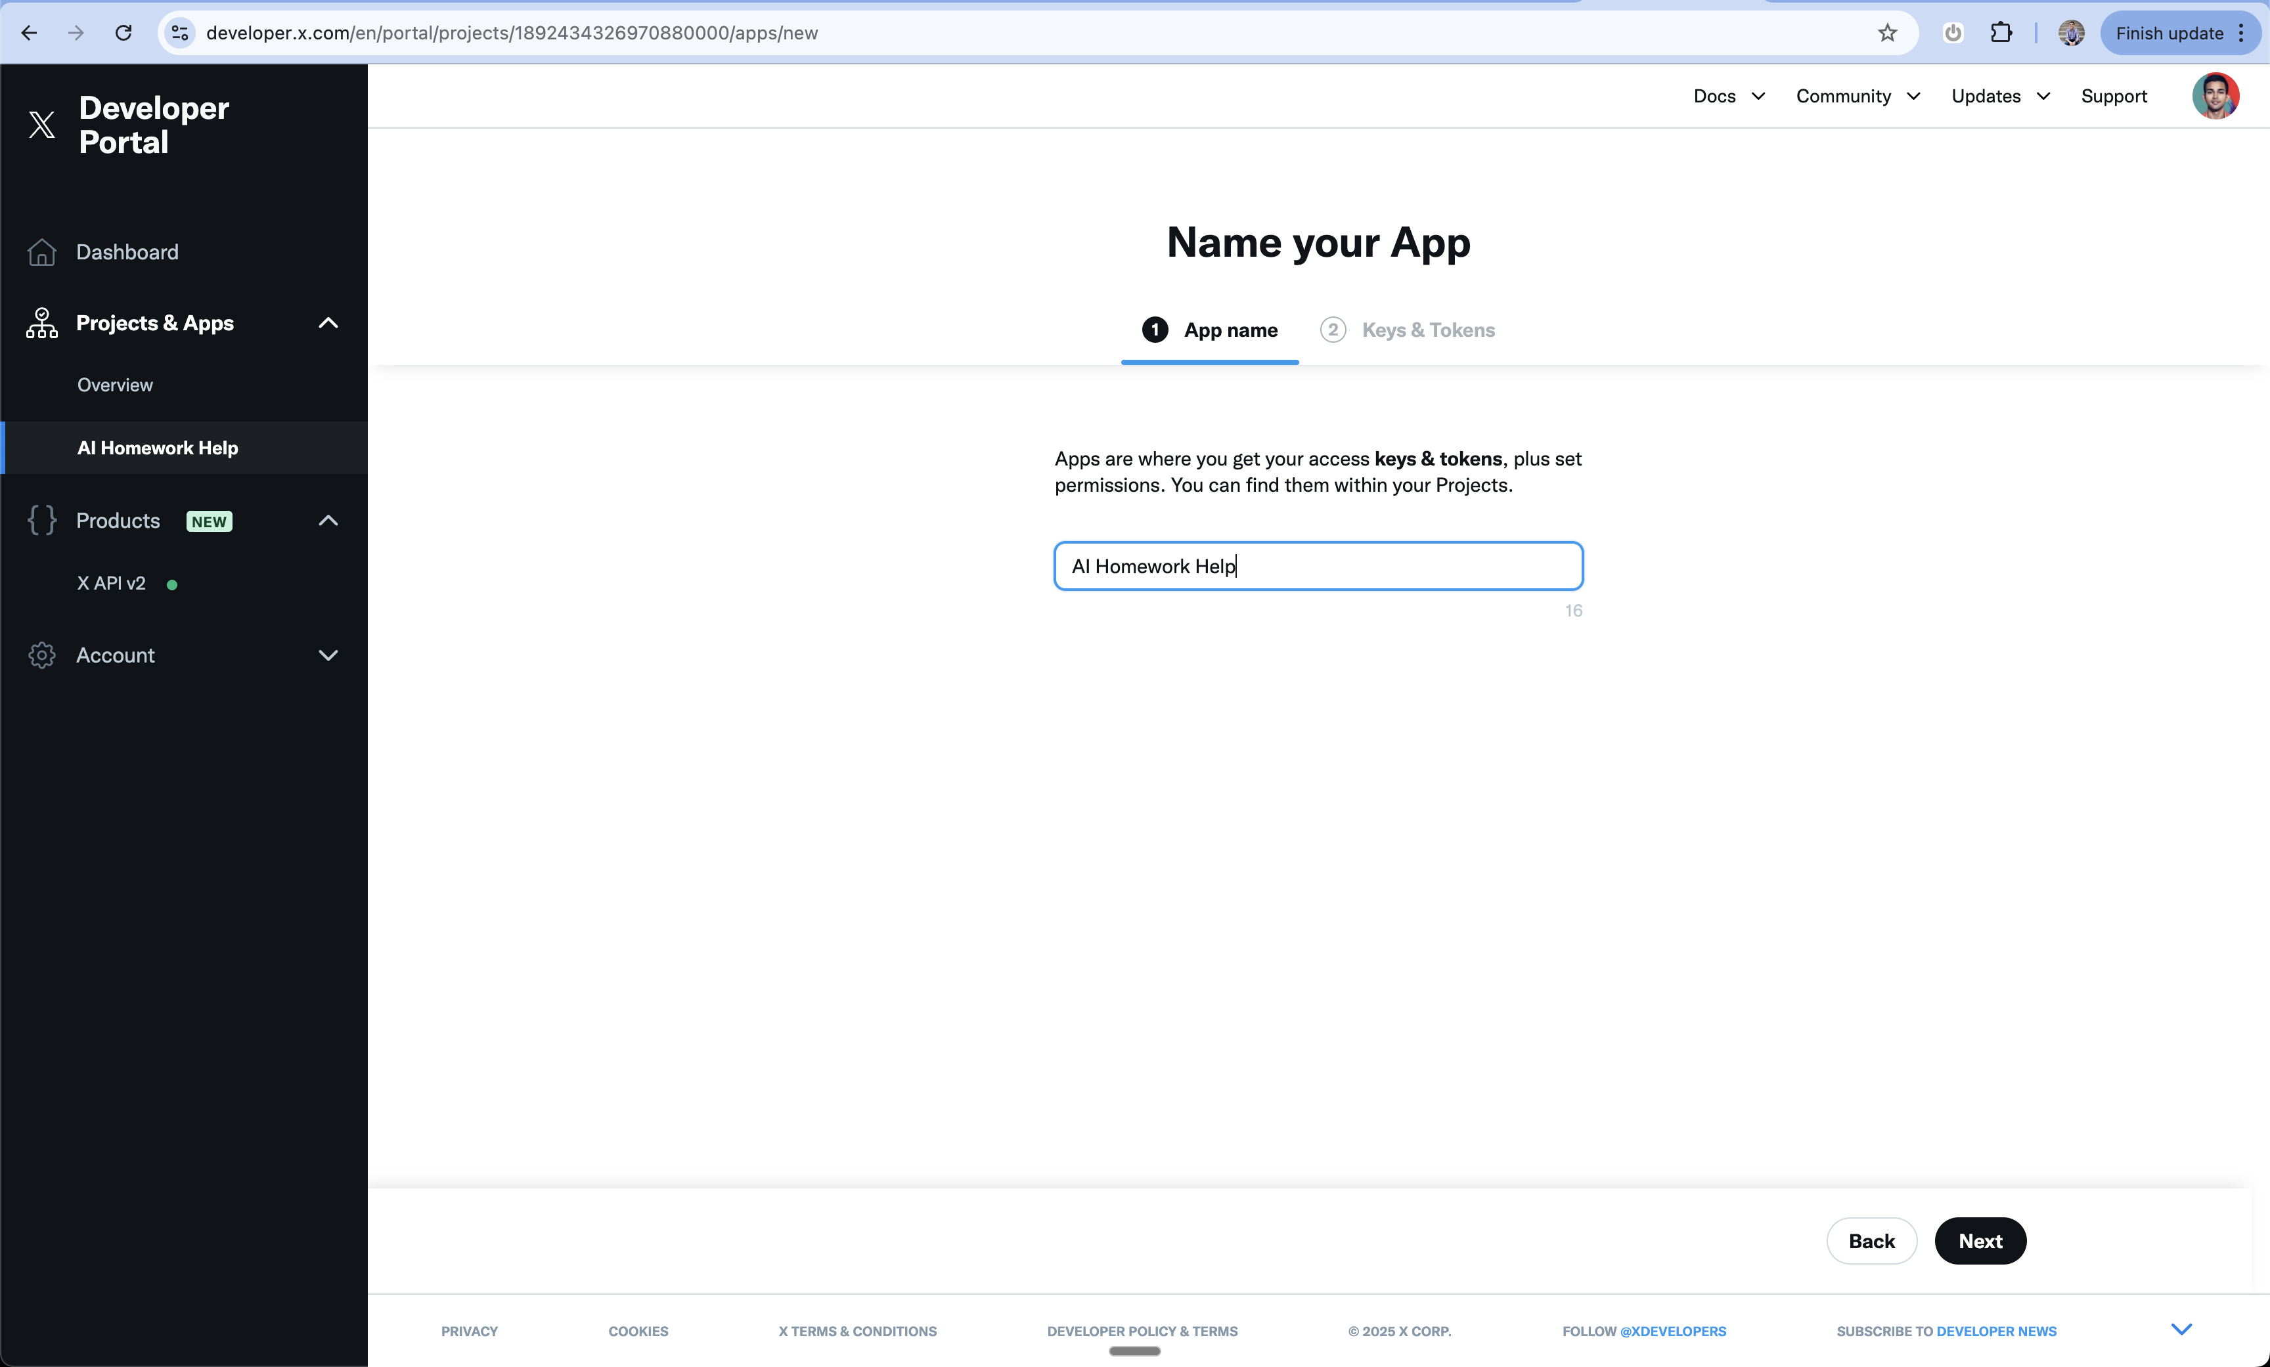Open AI Homework Help project item

coord(158,448)
